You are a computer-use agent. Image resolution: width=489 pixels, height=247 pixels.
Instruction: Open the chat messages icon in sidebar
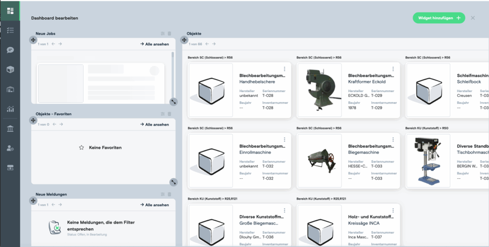10,50
